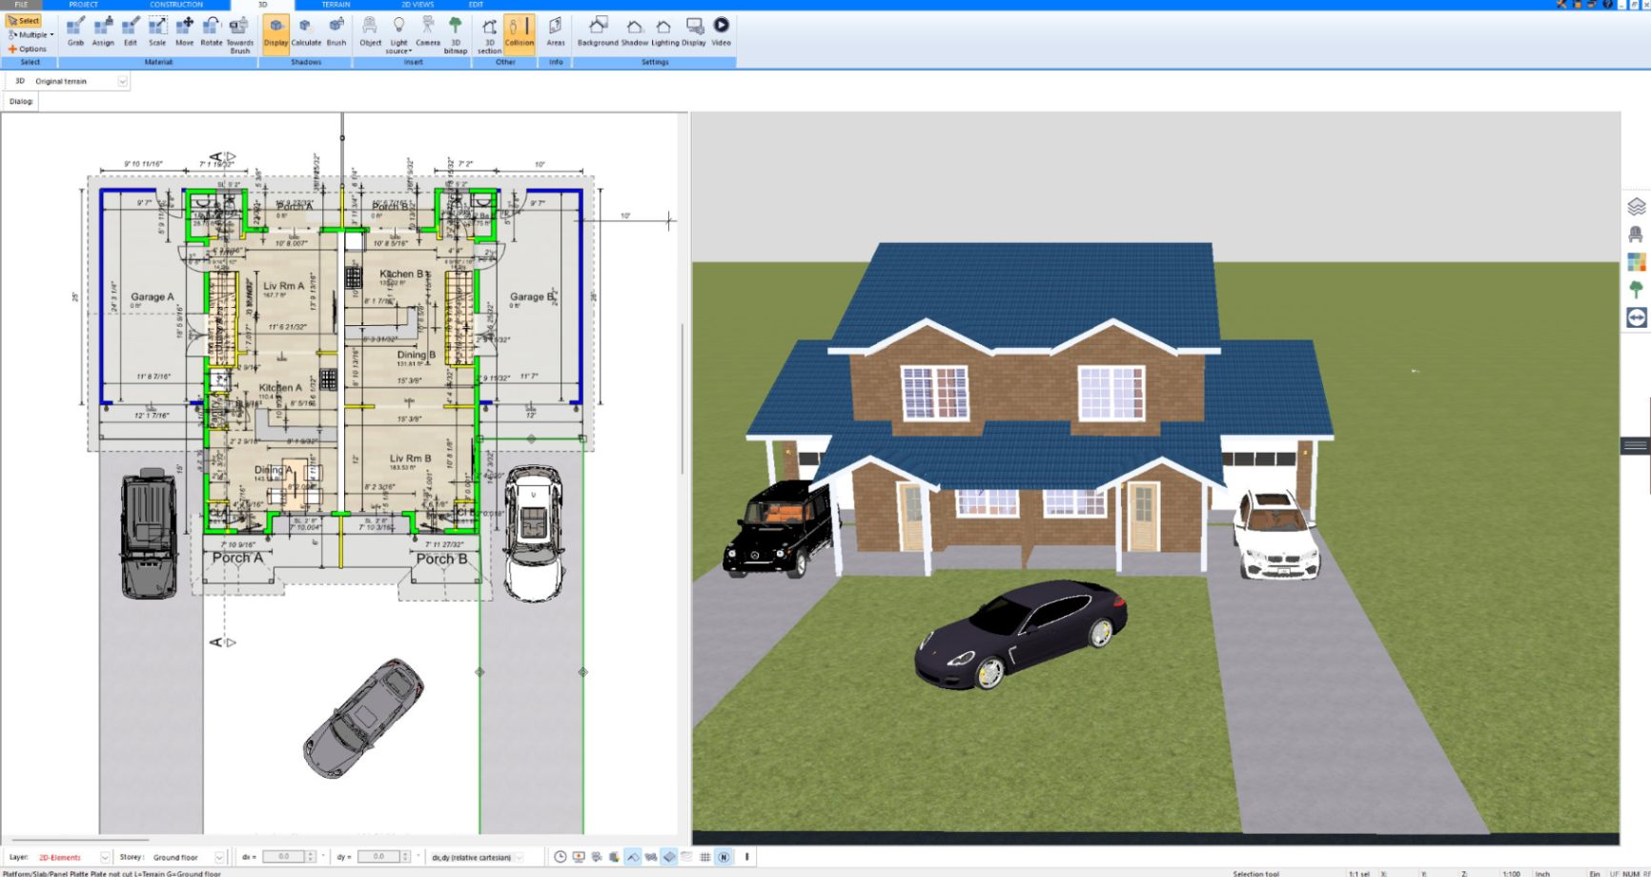
Task: Click the dy value input field
Action: pos(378,857)
